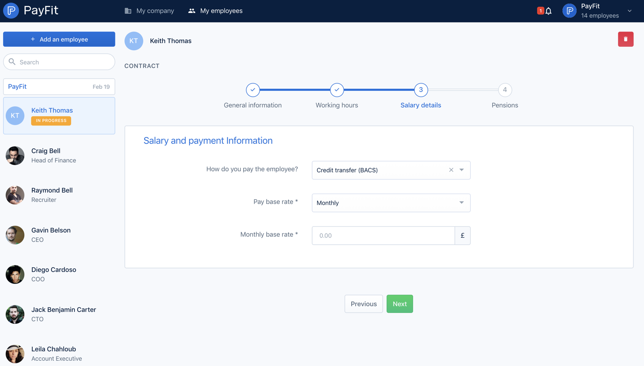
Task: Click the My company building icon
Action: coord(128,11)
